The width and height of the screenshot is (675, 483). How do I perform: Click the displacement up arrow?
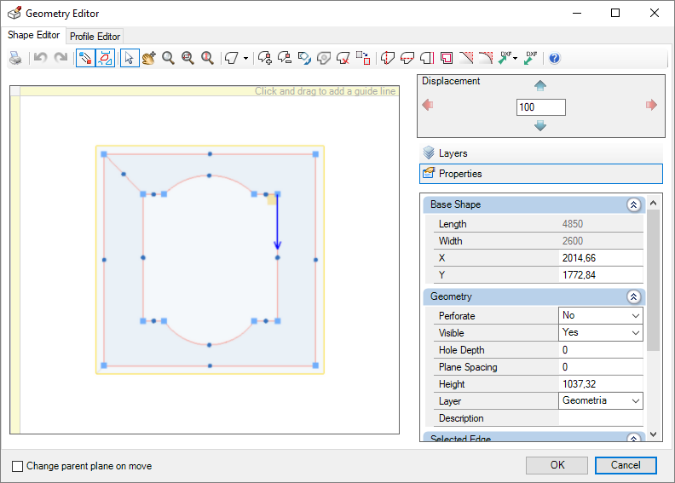tap(540, 85)
